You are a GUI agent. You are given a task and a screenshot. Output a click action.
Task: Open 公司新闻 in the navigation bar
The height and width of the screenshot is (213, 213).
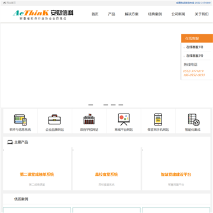[178, 14]
